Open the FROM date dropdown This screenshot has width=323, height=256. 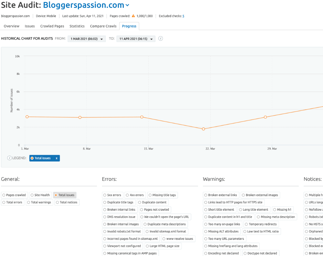(87, 39)
